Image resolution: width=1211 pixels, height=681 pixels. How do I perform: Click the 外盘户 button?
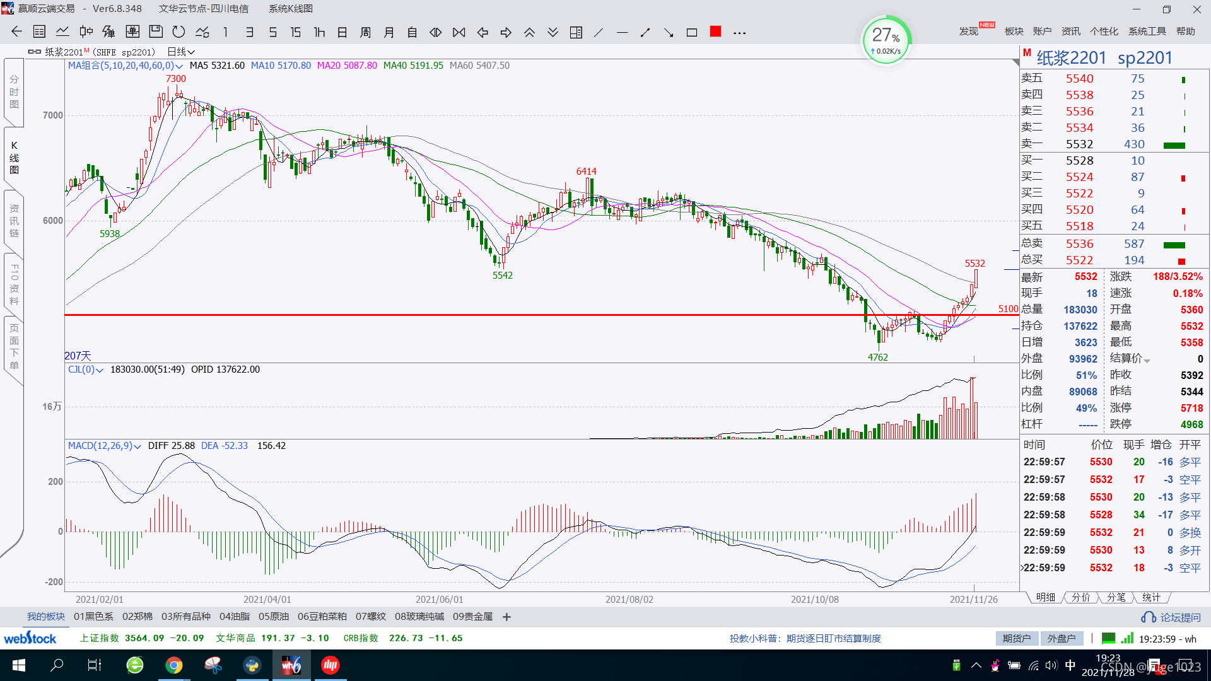pos(1062,639)
